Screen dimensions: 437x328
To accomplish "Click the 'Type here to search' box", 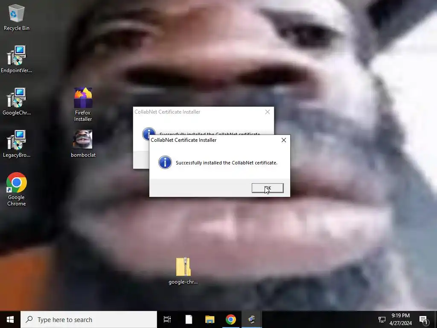I will tap(89, 319).
